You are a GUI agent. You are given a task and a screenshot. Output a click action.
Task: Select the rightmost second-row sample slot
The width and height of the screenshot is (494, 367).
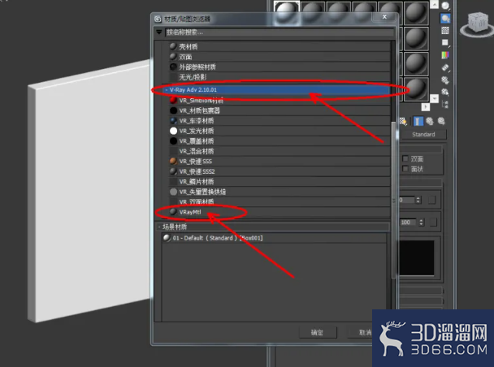[x=416, y=38]
